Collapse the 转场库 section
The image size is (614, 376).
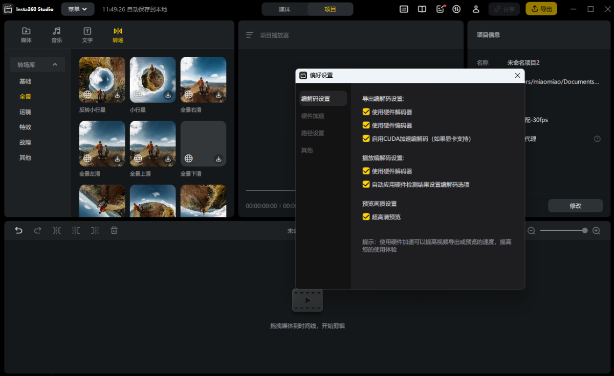click(55, 65)
